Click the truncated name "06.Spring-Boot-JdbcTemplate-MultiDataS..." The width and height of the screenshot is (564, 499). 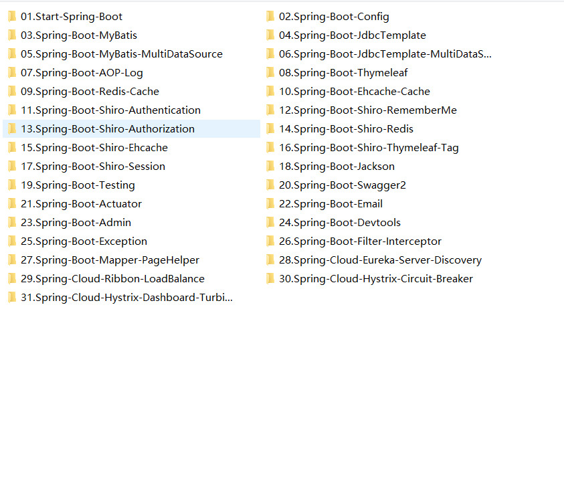385,54
